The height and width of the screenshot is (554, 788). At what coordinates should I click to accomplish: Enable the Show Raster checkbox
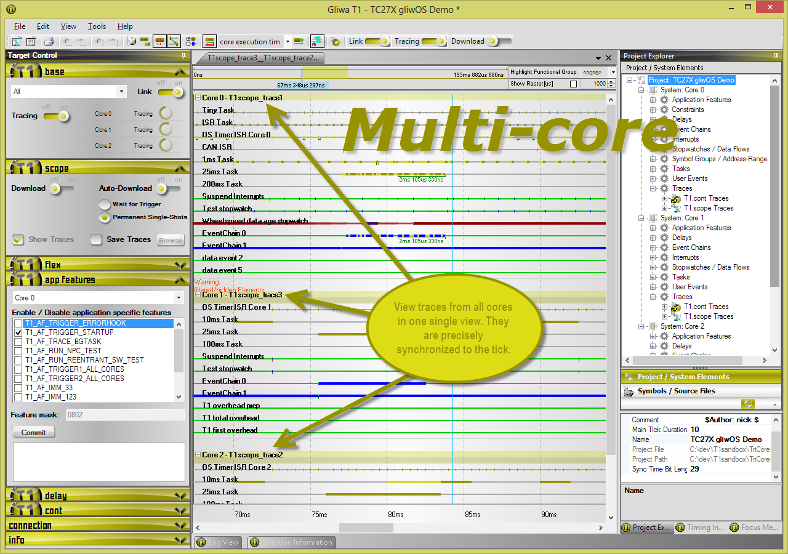point(574,84)
